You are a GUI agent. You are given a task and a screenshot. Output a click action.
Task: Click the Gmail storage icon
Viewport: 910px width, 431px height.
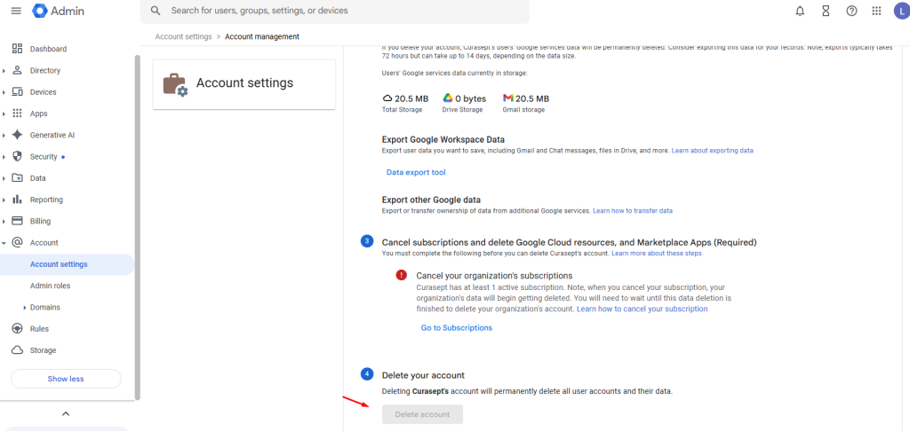coord(508,98)
